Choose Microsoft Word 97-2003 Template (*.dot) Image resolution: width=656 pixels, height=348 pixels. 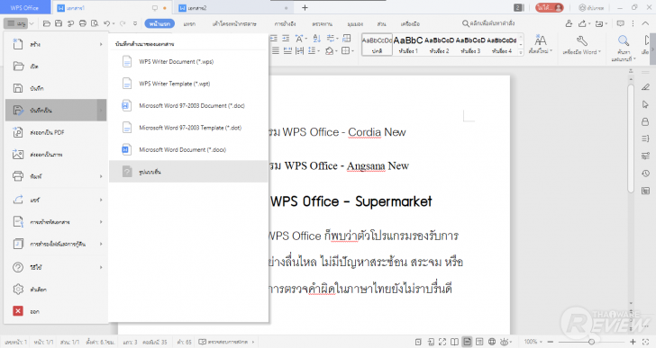click(x=188, y=128)
